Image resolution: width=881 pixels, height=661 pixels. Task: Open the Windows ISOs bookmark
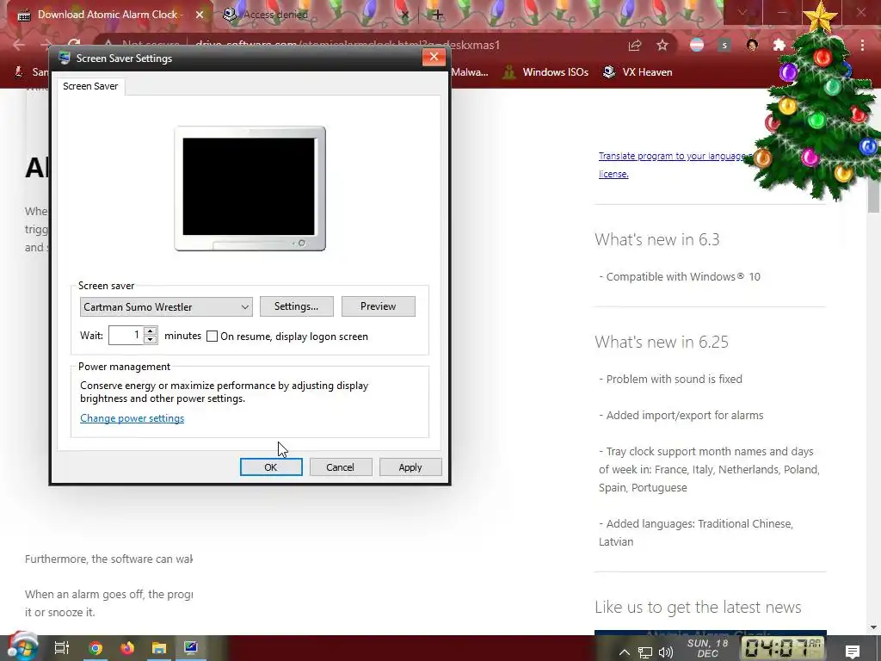point(545,72)
